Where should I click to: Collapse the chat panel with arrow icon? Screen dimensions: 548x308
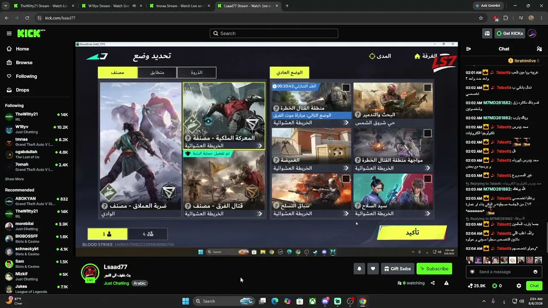pyautogui.click(x=468, y=49)
